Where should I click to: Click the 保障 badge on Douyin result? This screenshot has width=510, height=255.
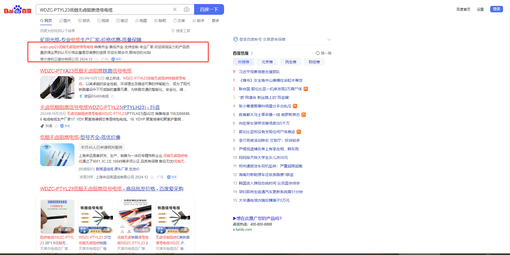66,126
